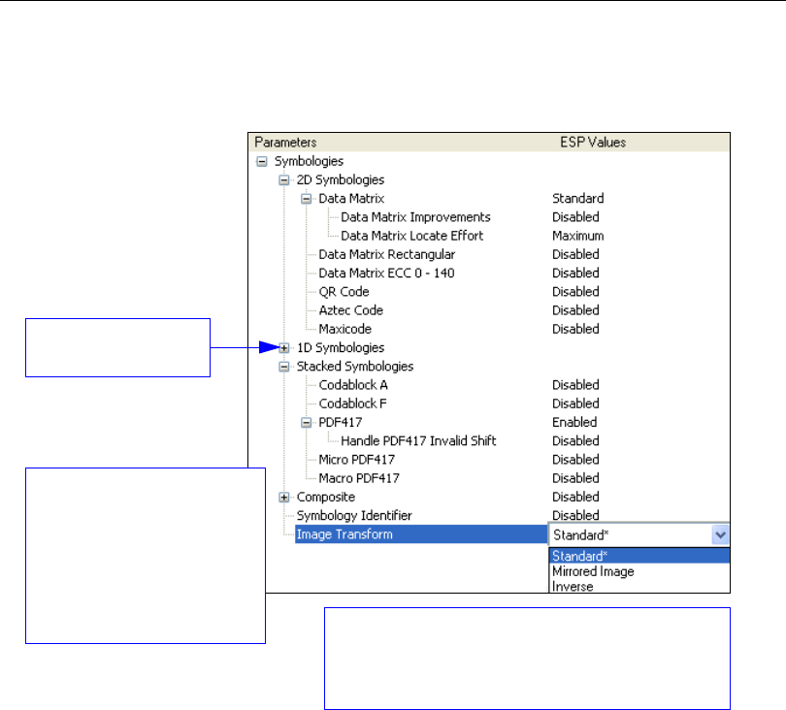Select the Composite tree item
786x710 pixels.
326,497
